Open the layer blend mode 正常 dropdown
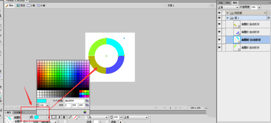Viewport: 271px width, 123px height. point(228,7)
